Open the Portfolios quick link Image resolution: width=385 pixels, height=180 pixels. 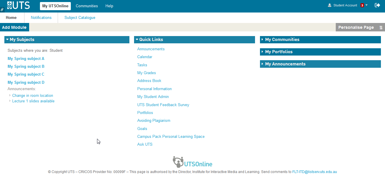(145, 113)
